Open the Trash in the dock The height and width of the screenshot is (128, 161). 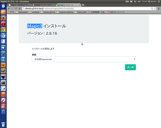click(3, 124)
